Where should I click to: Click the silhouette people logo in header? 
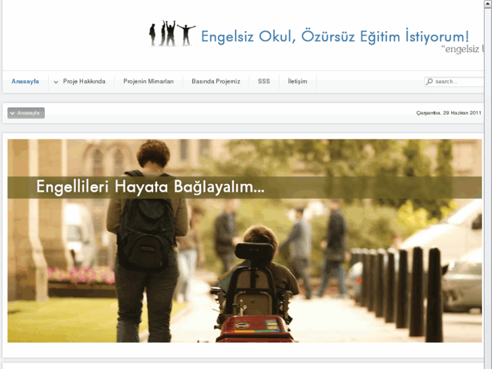(x=173, y=34)
